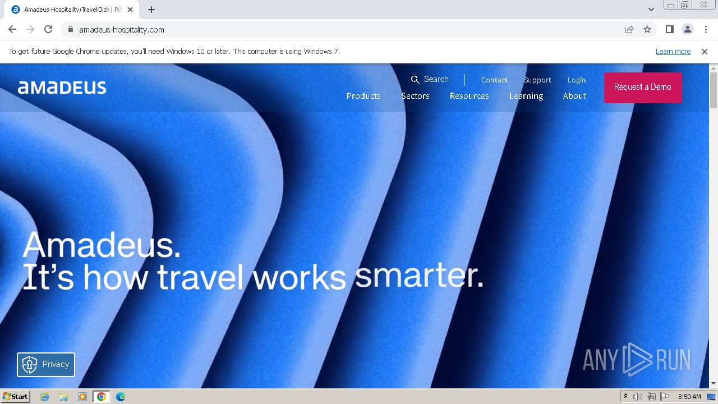718x404 pixels.
Task: Click the browser forward arrow
Action: point(30,30)
